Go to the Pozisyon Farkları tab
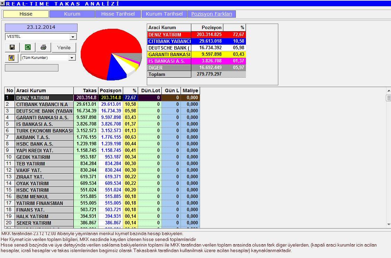Viewport: 391px width, 258px height. click(x=212, y=14)
